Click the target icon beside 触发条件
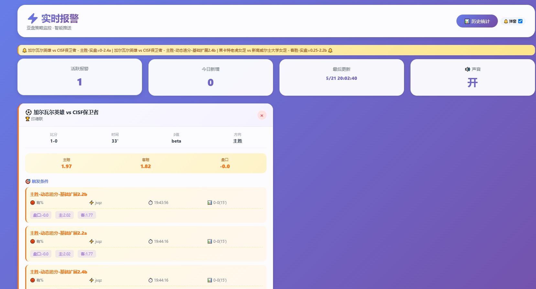The width and height of the screenshot is (536, 289). (x=28, y=181)
